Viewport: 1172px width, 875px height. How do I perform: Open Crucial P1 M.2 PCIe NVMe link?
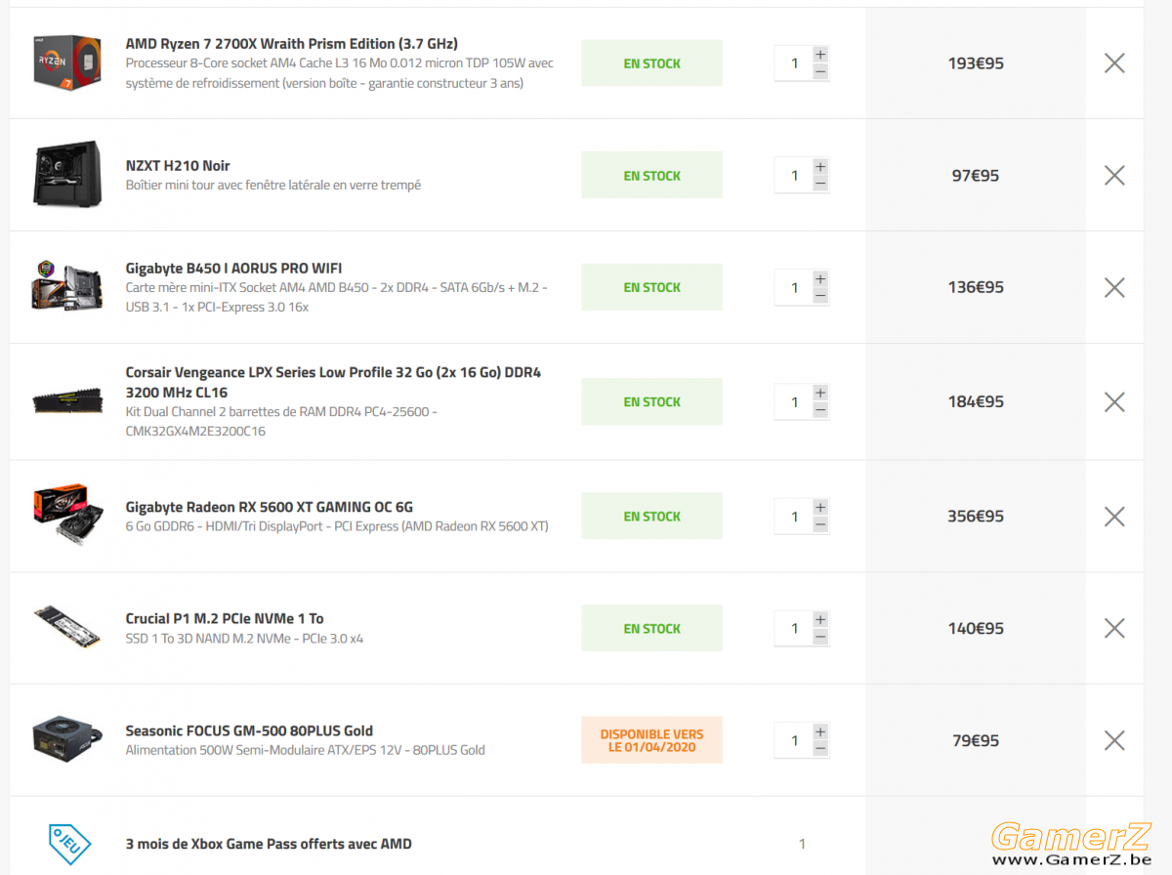tap(225, 618)
